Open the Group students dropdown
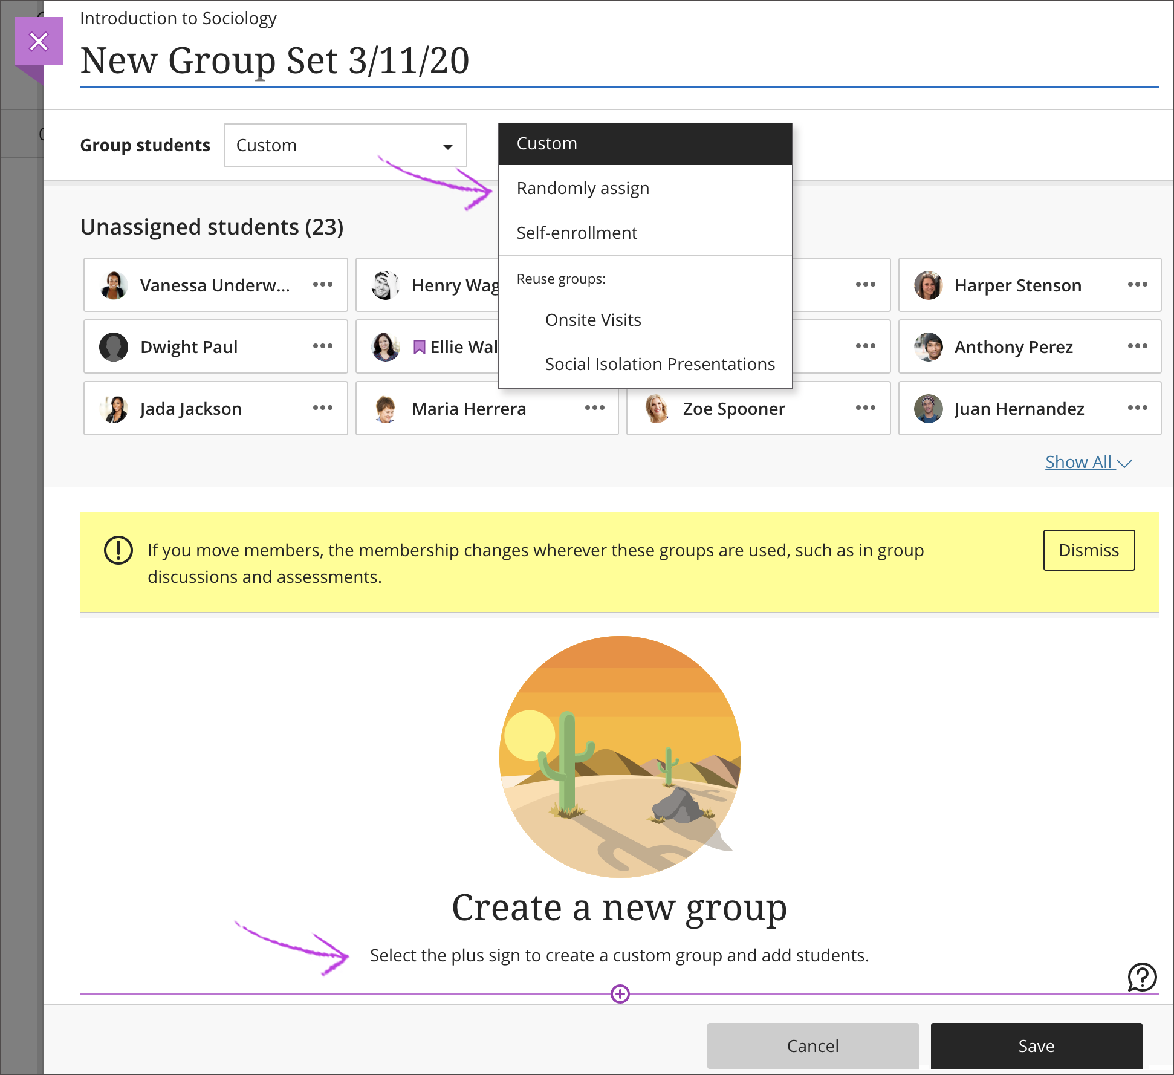The height and width of the screenshot is (1075, 1174). pos(345,145)
